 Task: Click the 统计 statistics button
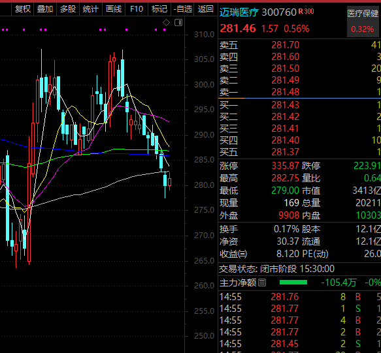[x=91, y=9]
